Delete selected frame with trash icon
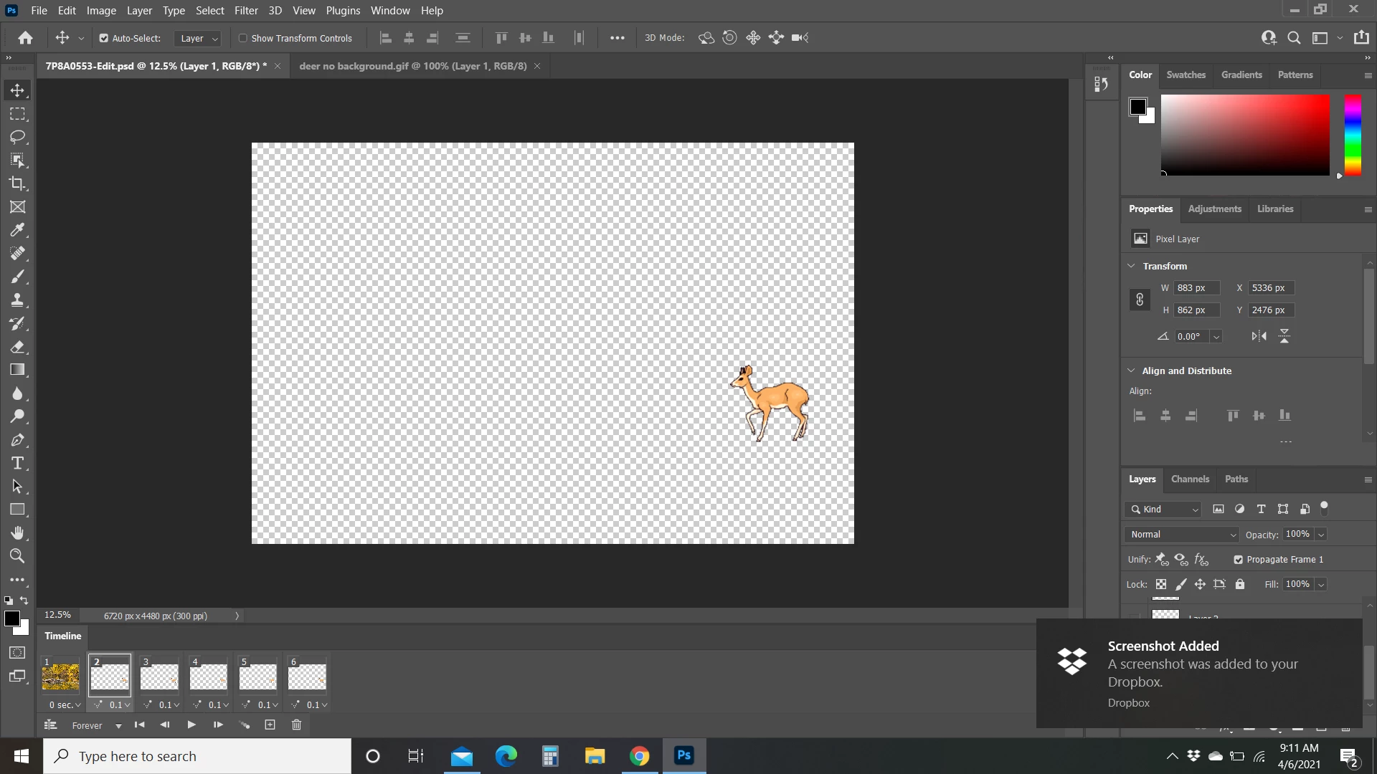Screen dimensions: 1377x774 point(296,725)
